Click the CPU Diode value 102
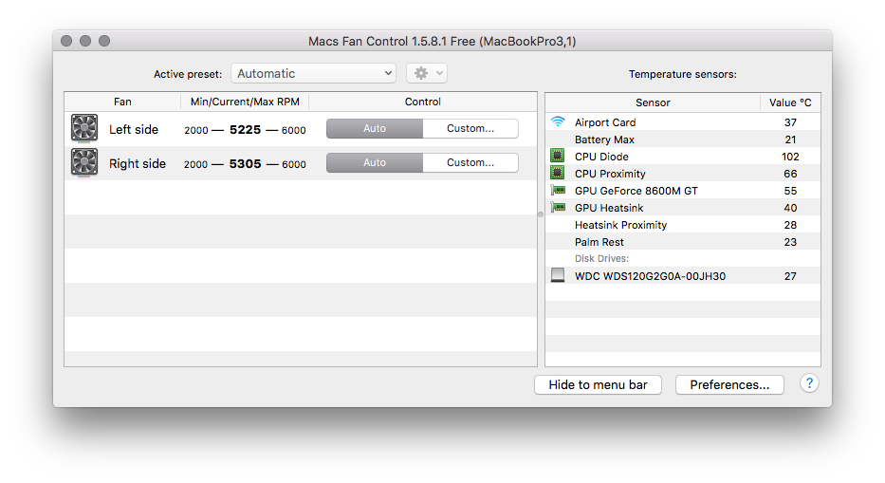Image resolution: width=885 pixels, height=483 pixels. click(790, 157)
